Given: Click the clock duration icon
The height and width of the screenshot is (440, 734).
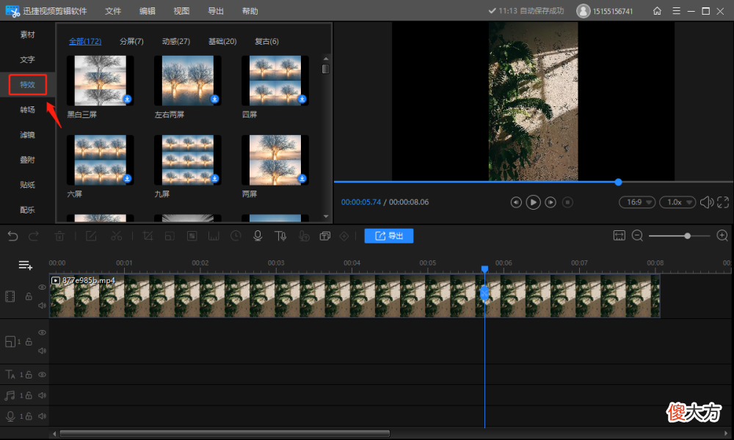Looking at the screenshot, I should tap(236, 236).
